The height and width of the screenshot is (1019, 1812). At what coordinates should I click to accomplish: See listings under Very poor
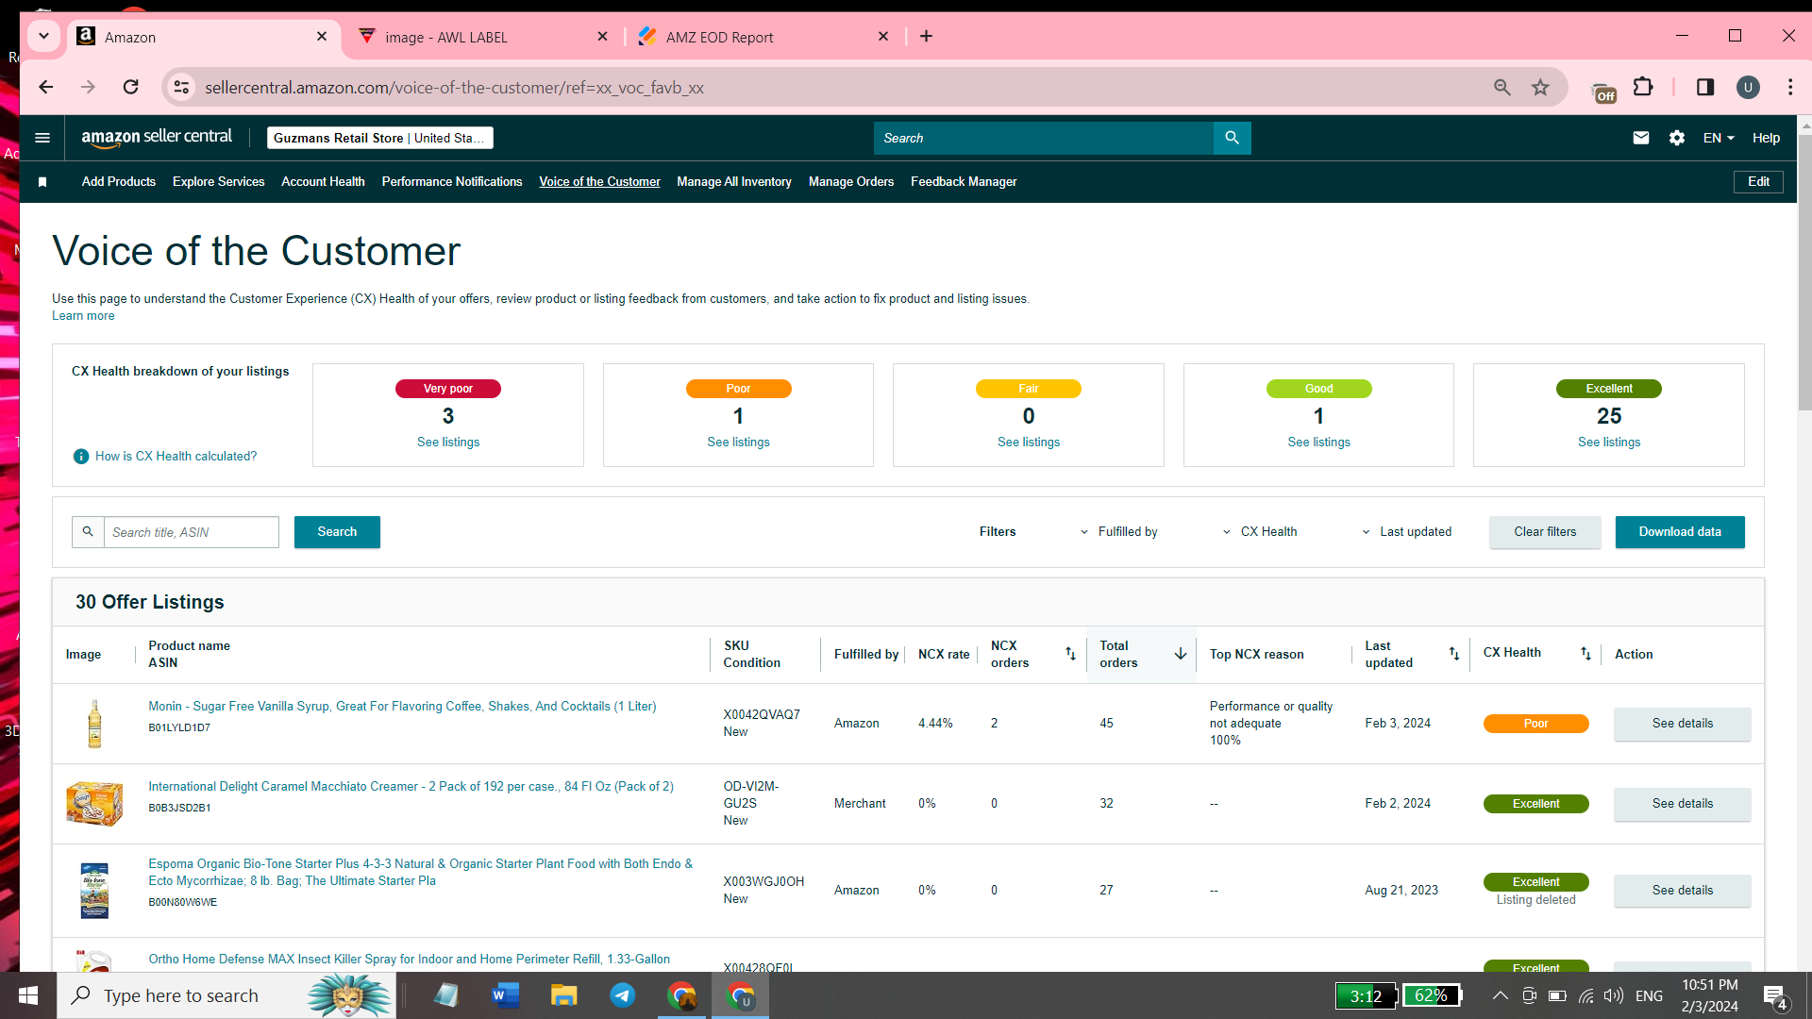coord(448,443)
